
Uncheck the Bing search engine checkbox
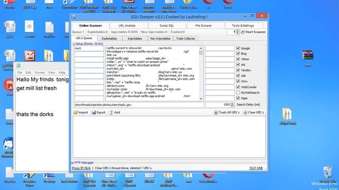tap(238, 53)
